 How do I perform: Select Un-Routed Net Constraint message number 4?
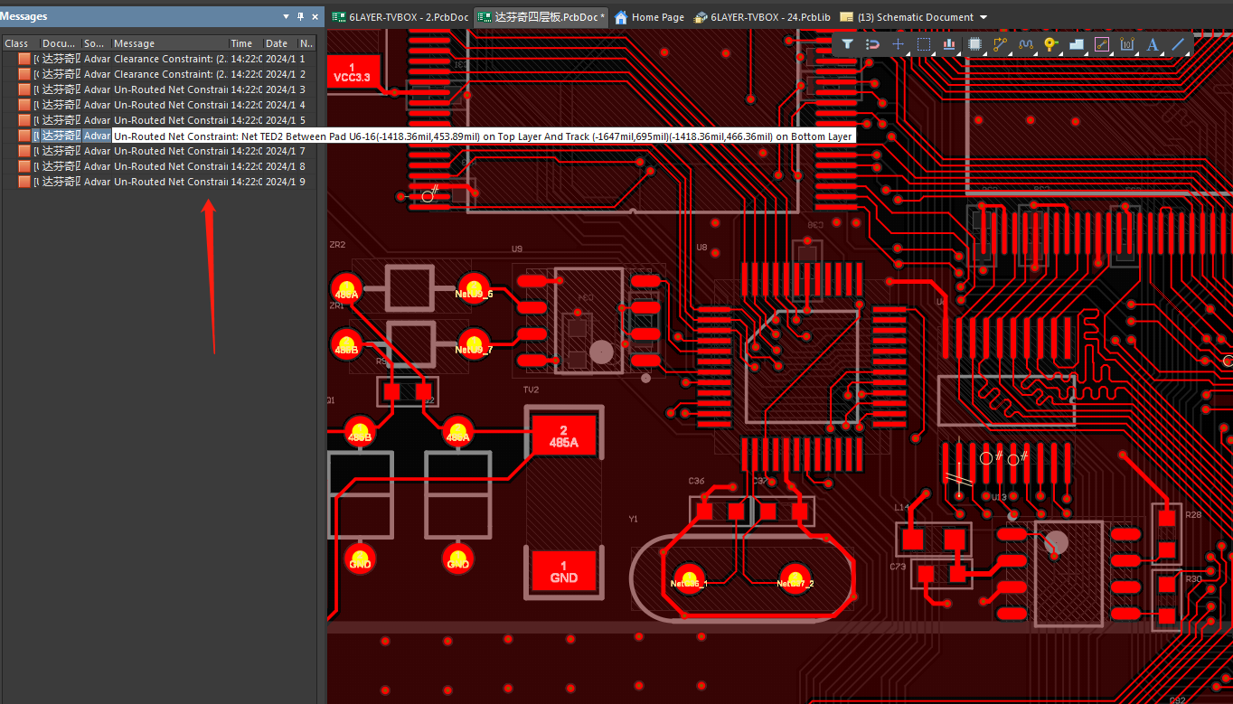pyautogui.click(x=159, y=105)
